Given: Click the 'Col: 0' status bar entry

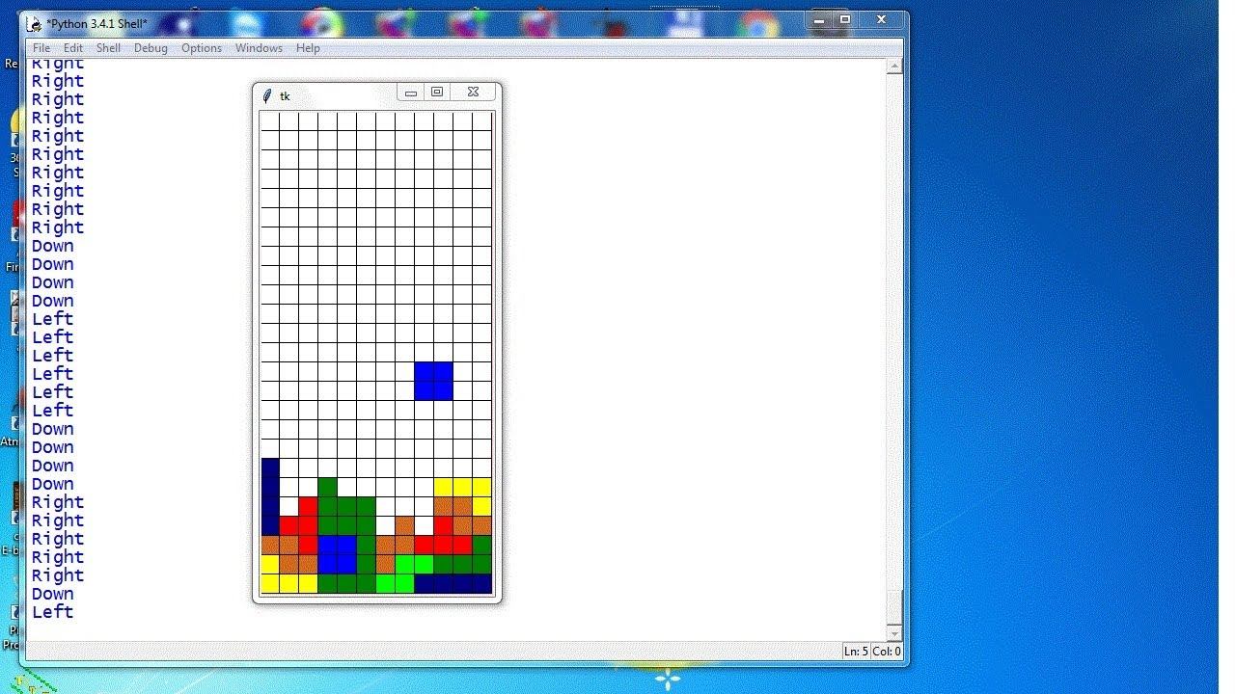Looking at the screenshot, I should 887,652.
